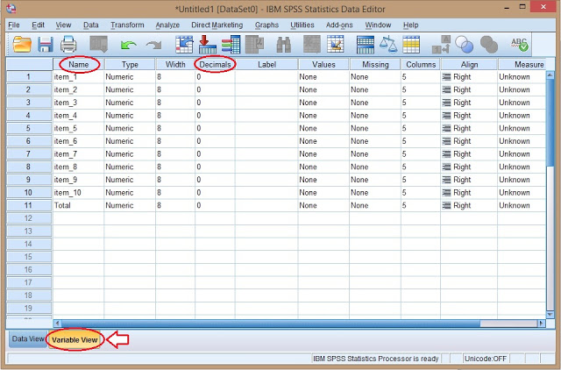Open the Direct Marketing menu
561x370 pixels.
[x=217, y=25]
